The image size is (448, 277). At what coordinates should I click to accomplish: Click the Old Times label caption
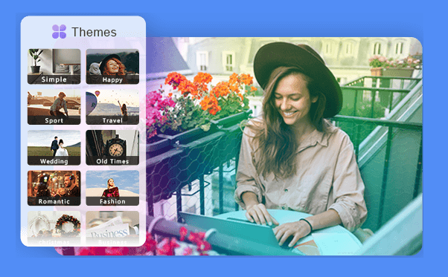(x=112, y=161)
